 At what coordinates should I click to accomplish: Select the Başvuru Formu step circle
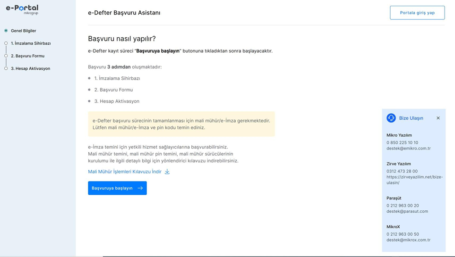pos(6,56)
